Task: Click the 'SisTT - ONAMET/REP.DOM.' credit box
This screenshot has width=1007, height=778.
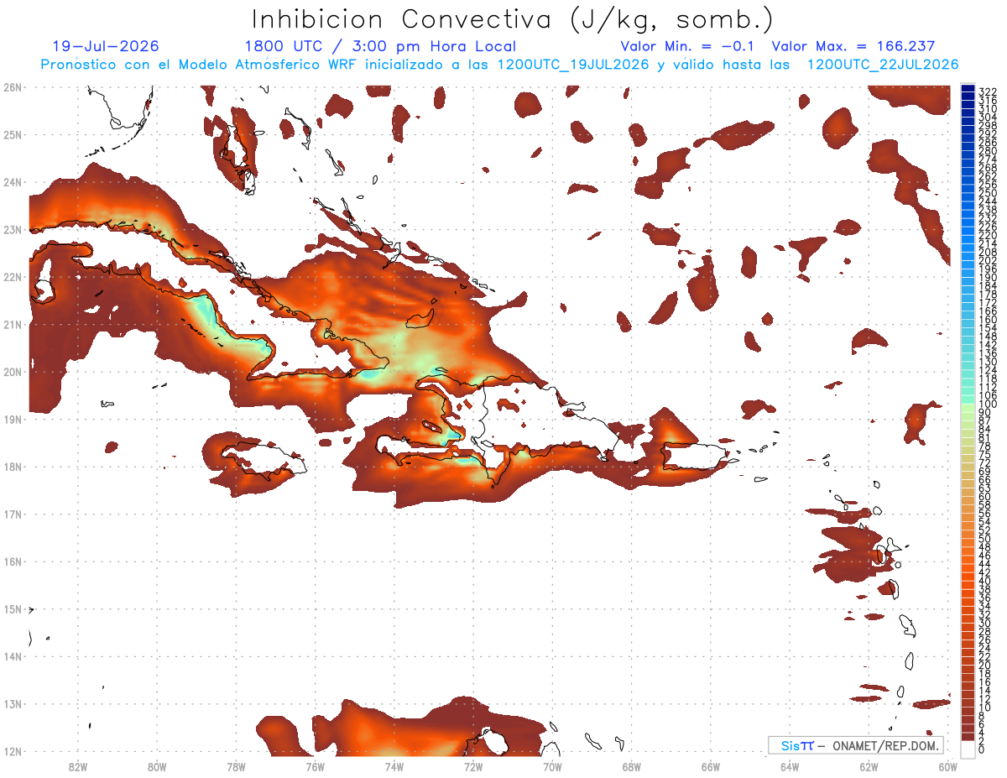Action: coord(855,745)
